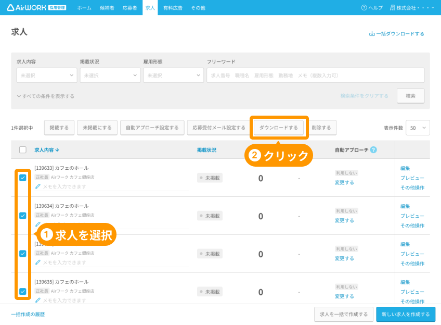Go to the 応募者 tab
Image resolution: width=441 pixels, height=325 pixels.
point(129,8)
